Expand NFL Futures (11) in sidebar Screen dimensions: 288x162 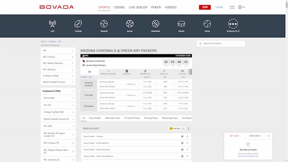73,143
